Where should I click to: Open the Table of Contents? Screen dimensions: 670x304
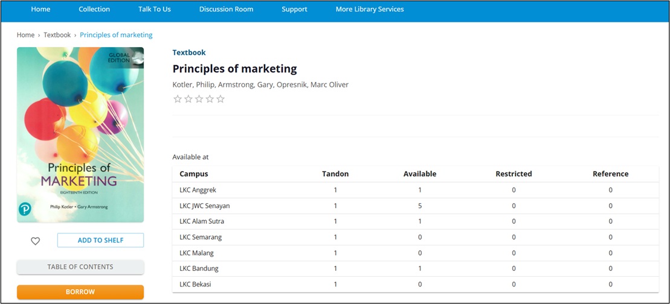tap(80, 267)
